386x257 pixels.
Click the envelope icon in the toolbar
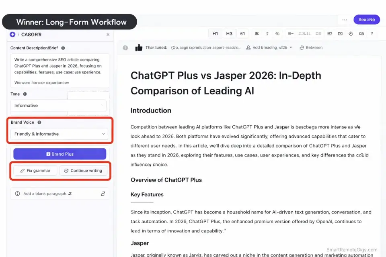point(341,33)
